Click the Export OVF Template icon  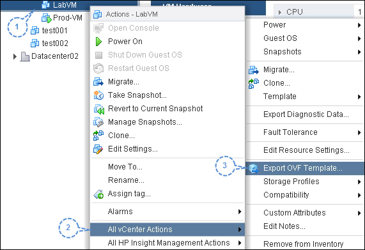pyautogui.click(x=254, y=169)
